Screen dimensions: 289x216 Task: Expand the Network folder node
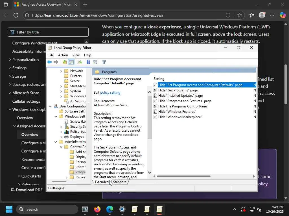(61, 71)
